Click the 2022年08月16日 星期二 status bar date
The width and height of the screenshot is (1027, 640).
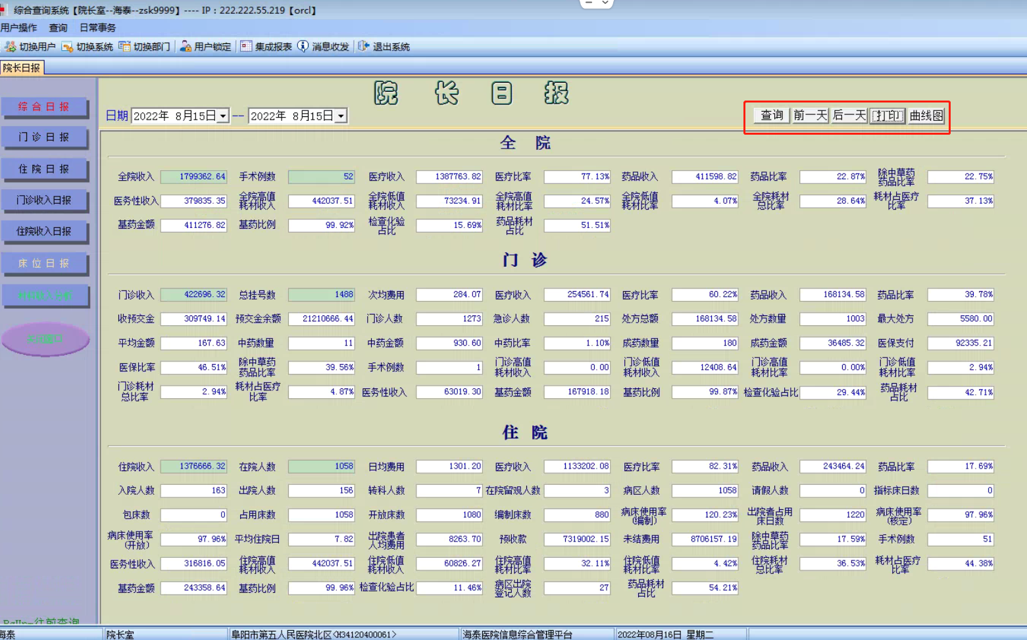point(665,635)
